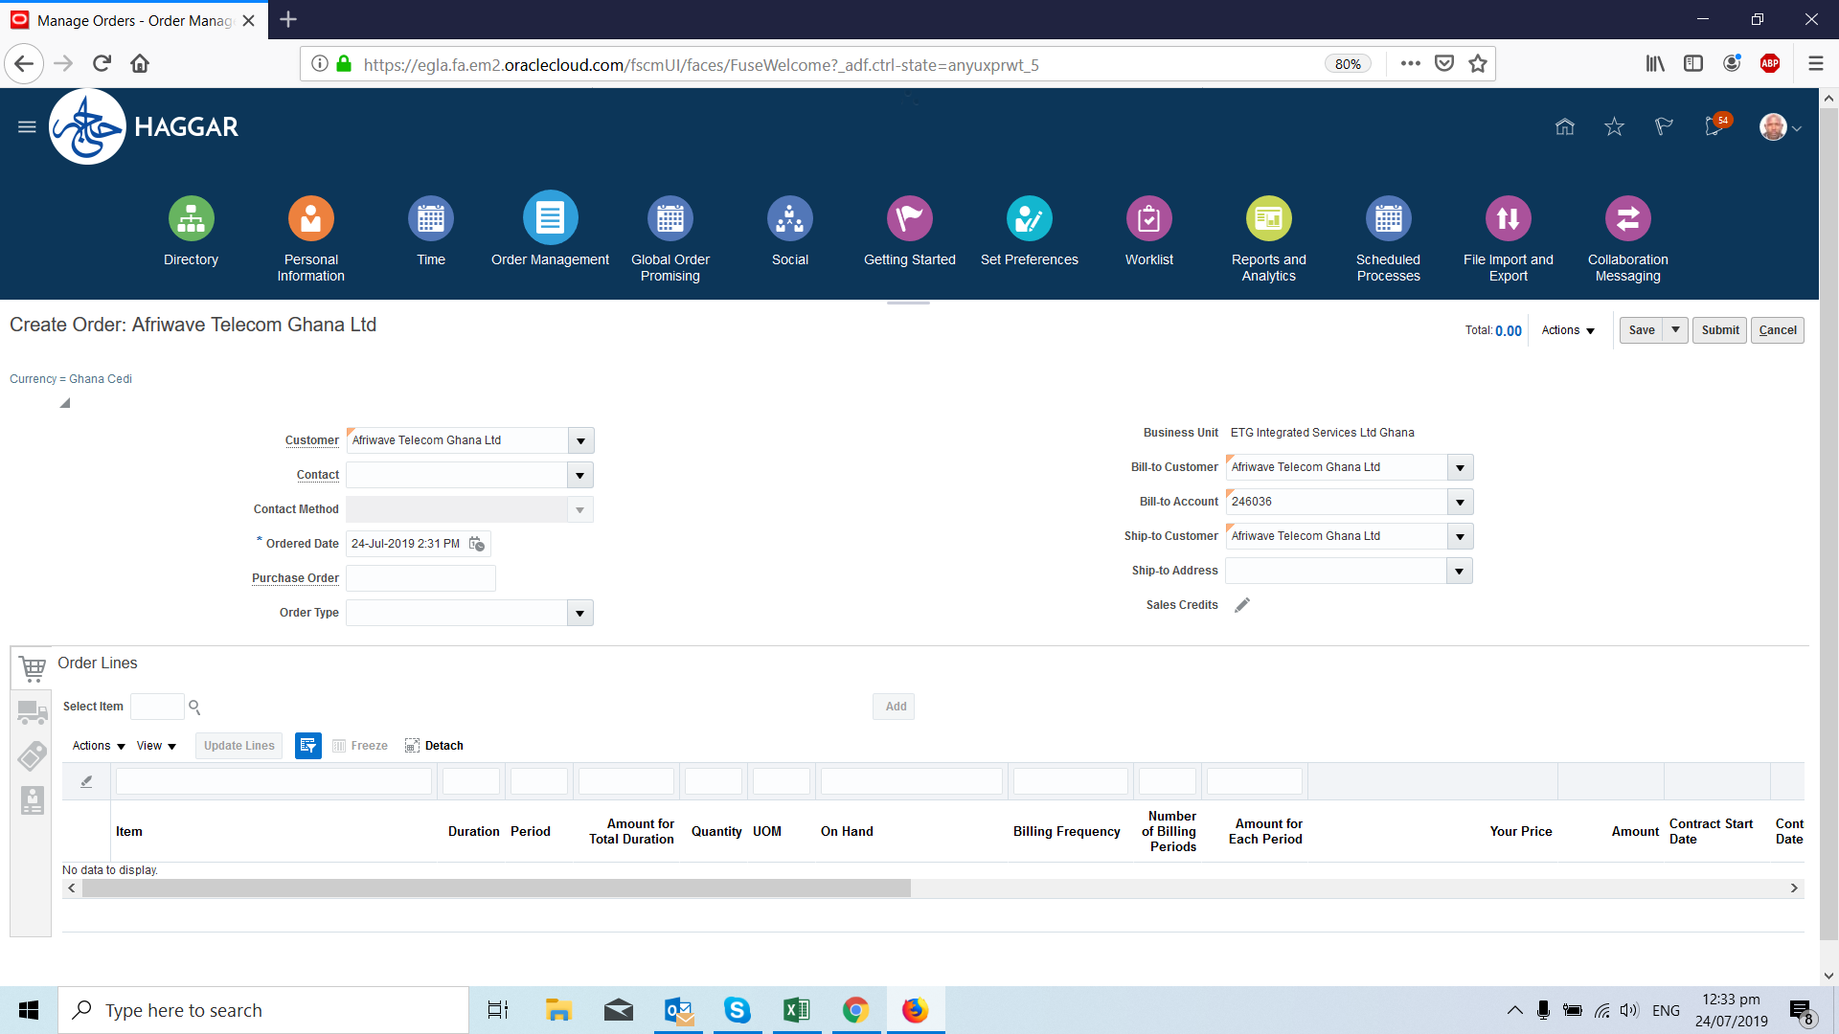Select the truck shipping details panel icon

point(32,712)
